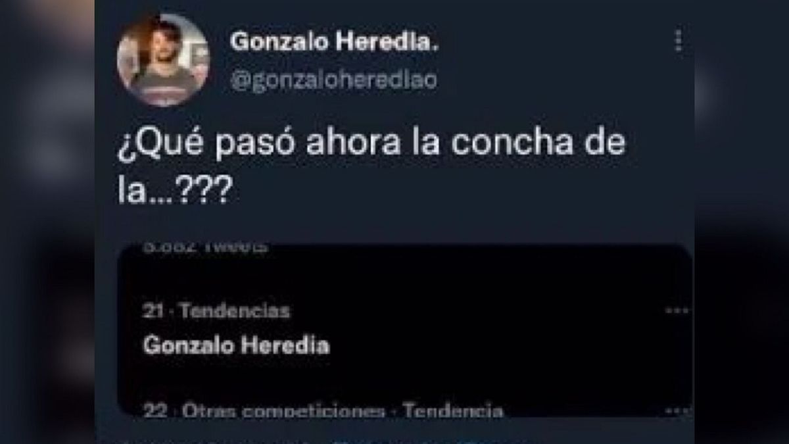Select the trending topic Gonzalo Heredia

pyautogui.click(x=237, y=345)
